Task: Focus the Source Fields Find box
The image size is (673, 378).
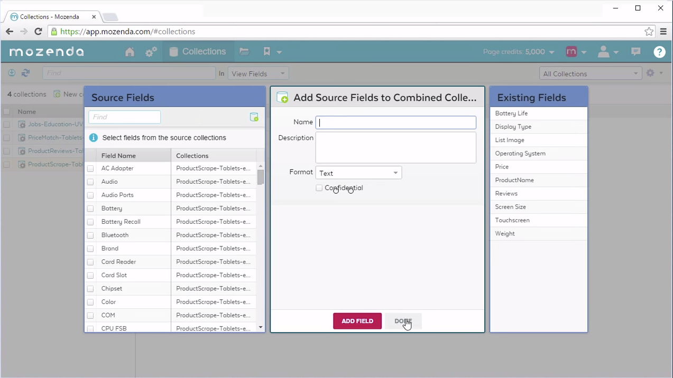Action: [125, 117]
